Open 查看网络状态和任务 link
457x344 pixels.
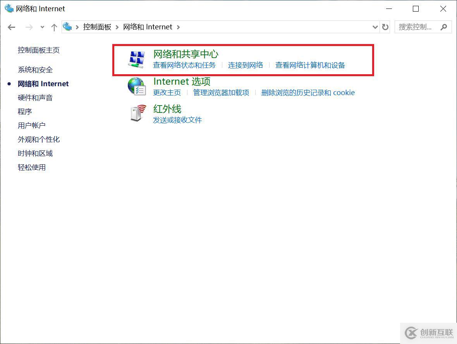[x=184, y=65]
